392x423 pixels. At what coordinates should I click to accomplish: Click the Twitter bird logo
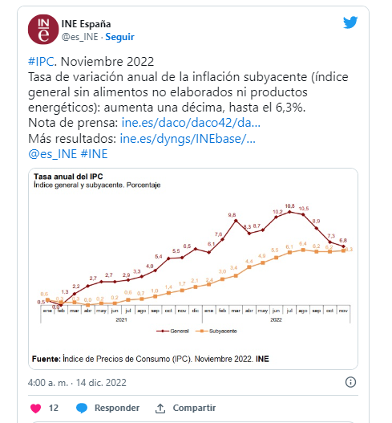click(x=350, y=22)
